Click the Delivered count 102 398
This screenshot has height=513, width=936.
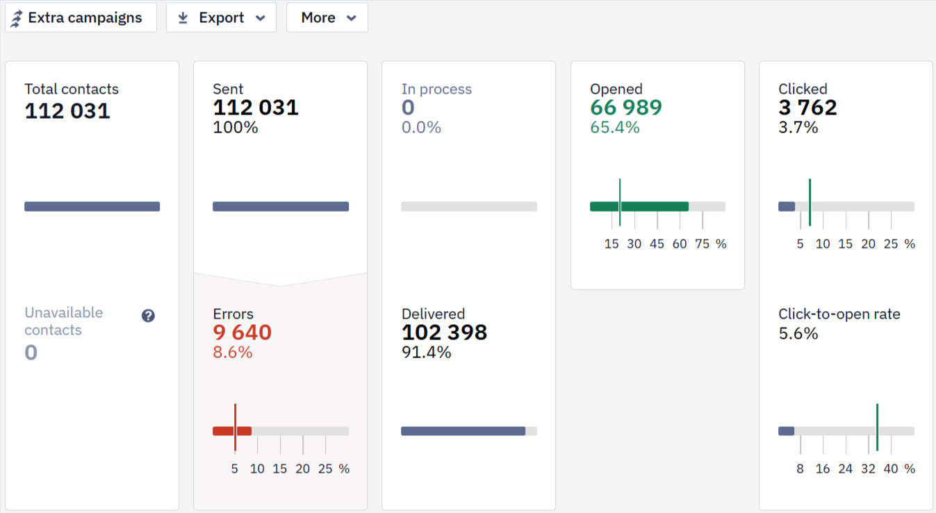pyautogui.click(x=445, y=333)
